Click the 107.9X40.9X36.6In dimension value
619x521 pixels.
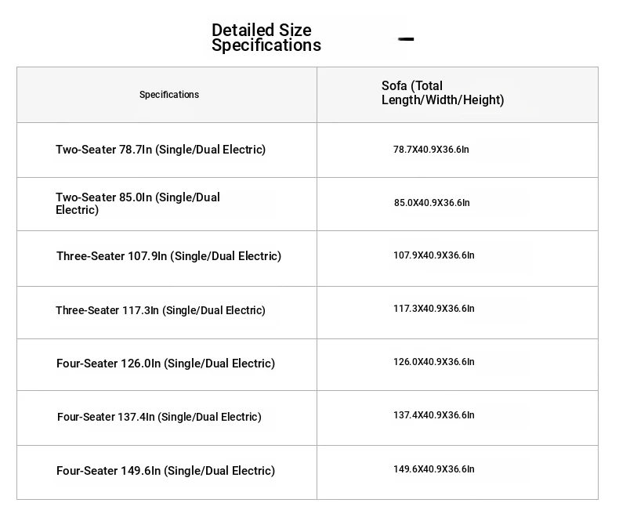[434, 255]
